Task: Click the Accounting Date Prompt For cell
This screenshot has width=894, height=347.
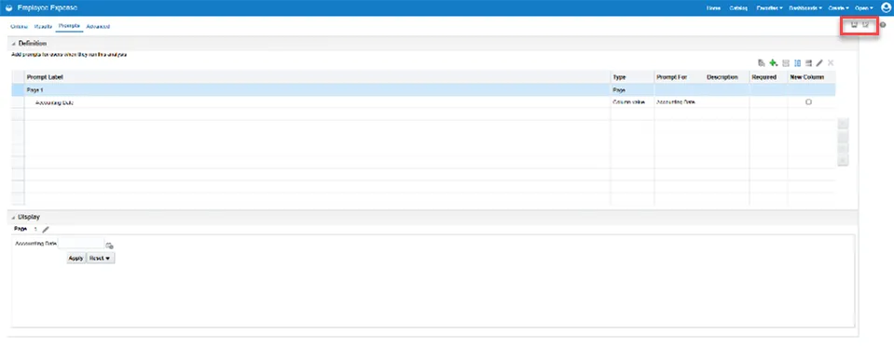Action: [676, 102]
